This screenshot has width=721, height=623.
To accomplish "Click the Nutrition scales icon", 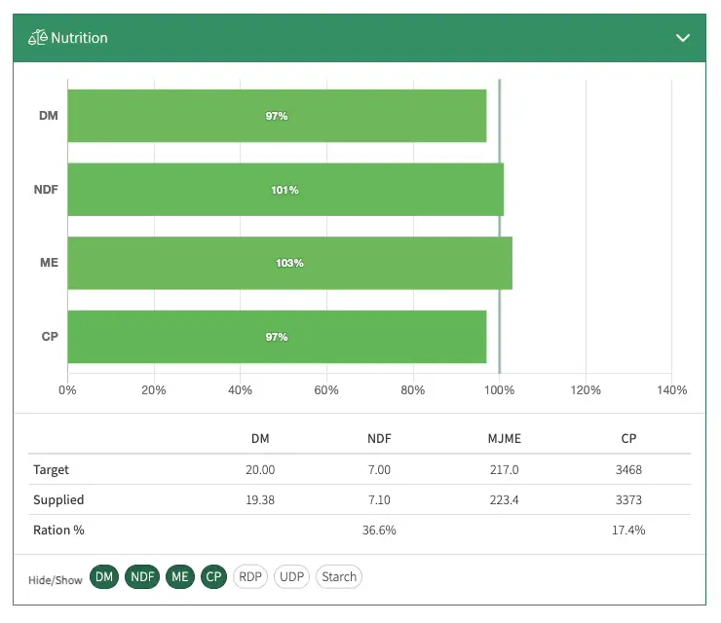I will (x=38, y=38).
